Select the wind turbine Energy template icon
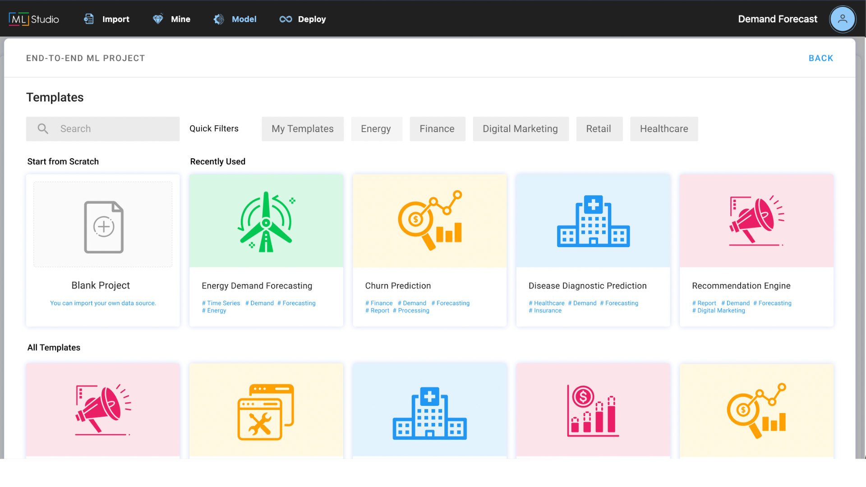This screenshot has height=487, width=866. pyautogui.click(x=266, y=221)
